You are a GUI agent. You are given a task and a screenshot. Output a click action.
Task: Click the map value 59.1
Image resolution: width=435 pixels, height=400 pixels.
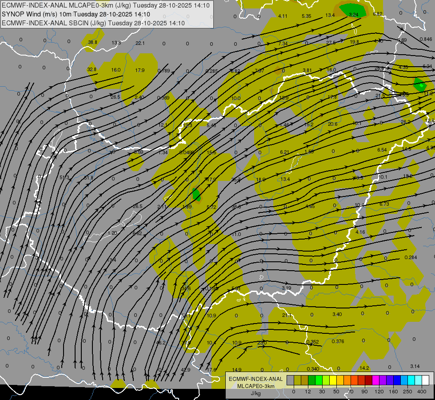coord(186,316)
